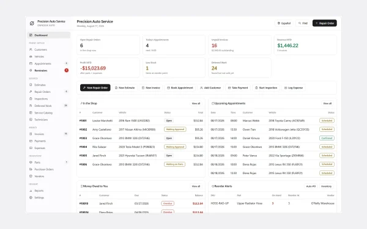Click Confirmed status for Daniel Kimura

(x=327, y=138)
